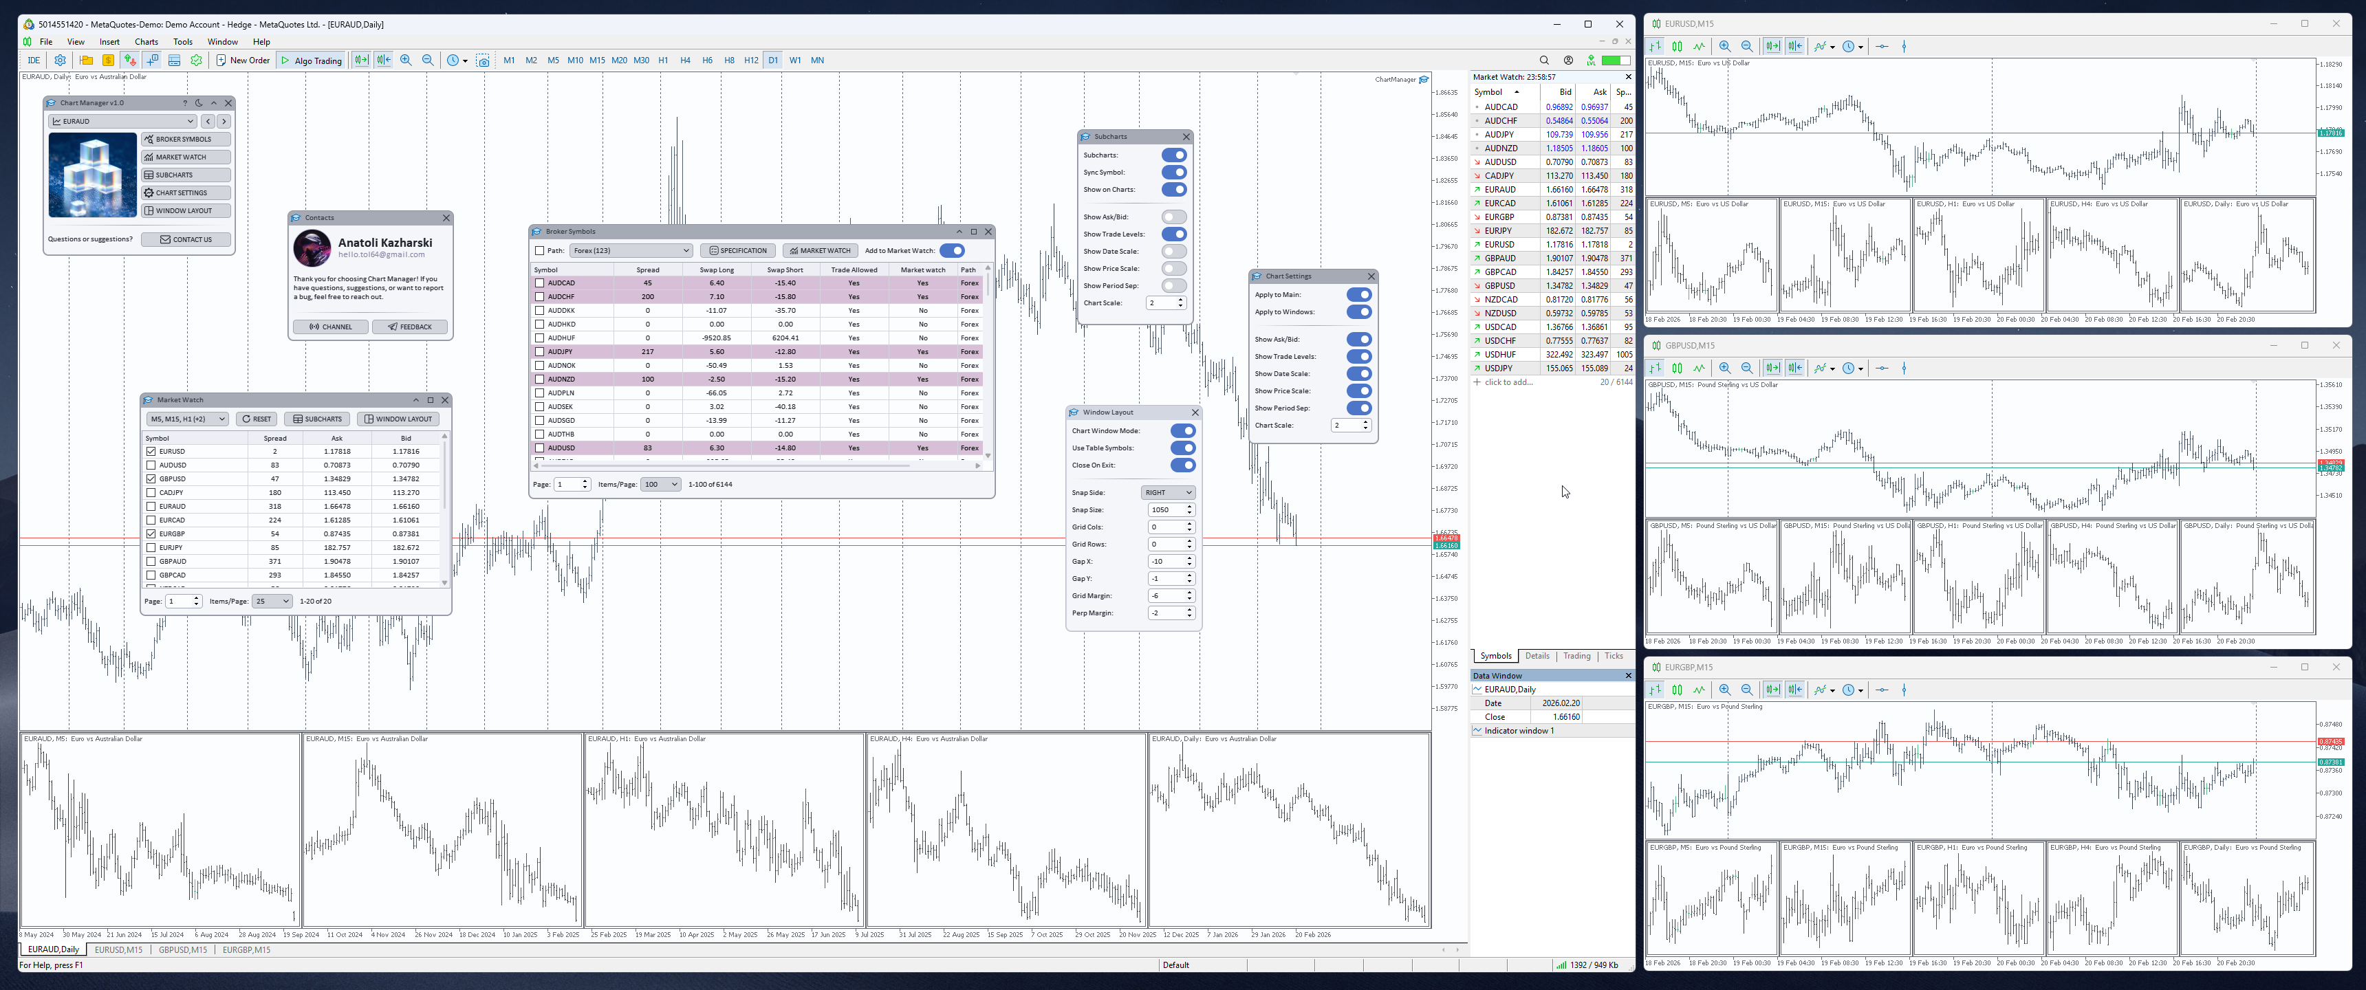2366x990 pixels.
Task: Click the Contact Us button
Action: coord(186,240)
